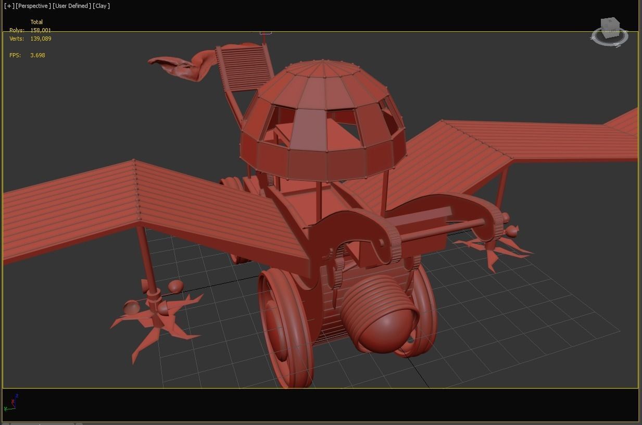Image resolution: width=642 pixels, height=425 pixels.
Task: Open the [Perspective] view menu
Action: (33, 6)
